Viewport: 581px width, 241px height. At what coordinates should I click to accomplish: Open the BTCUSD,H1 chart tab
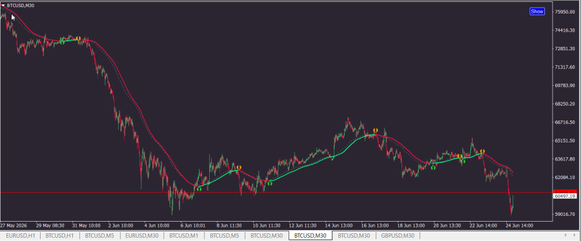[59, 235]
